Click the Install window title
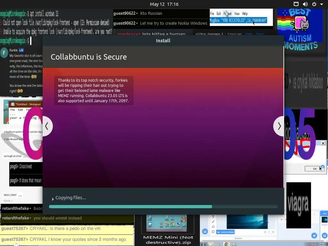Viewport: 328px width, 246px height. pyautogui.click(x=163, y=41)
